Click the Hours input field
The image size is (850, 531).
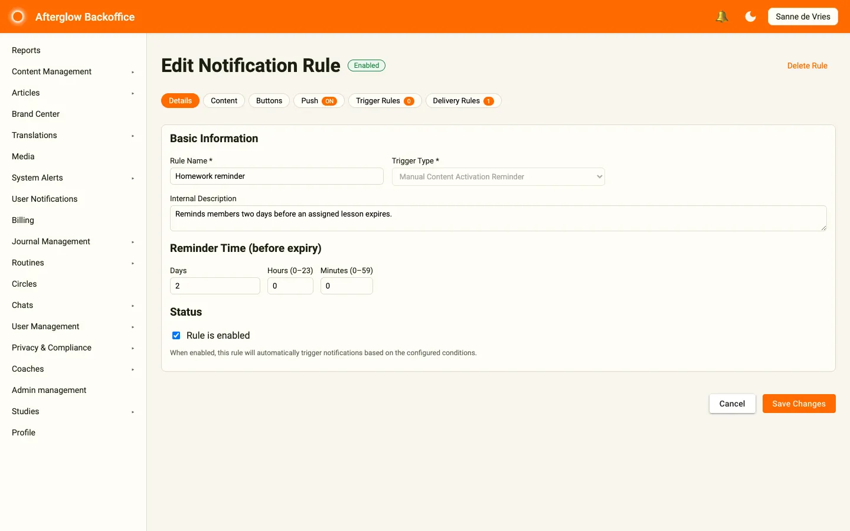tap(290, 286)
